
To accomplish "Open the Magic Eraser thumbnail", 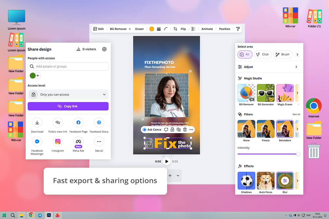I will (285, 93).
